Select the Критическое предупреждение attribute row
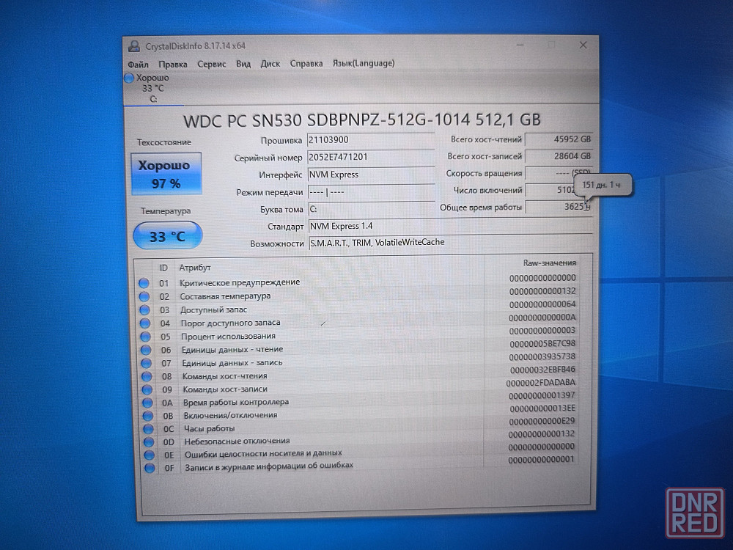This screenshot has width=733, height=550. (x=358, y=281)
